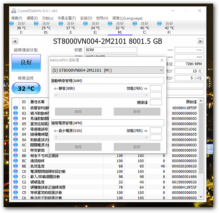The width and height of the screenshot is (219, 213).
Task: Click status orb for attribute 05
Action: tap(16, 124)
